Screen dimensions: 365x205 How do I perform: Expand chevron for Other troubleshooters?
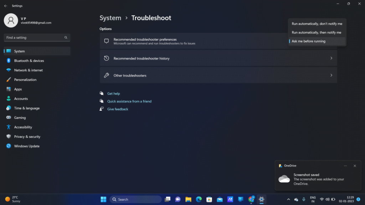click(331, 75)
